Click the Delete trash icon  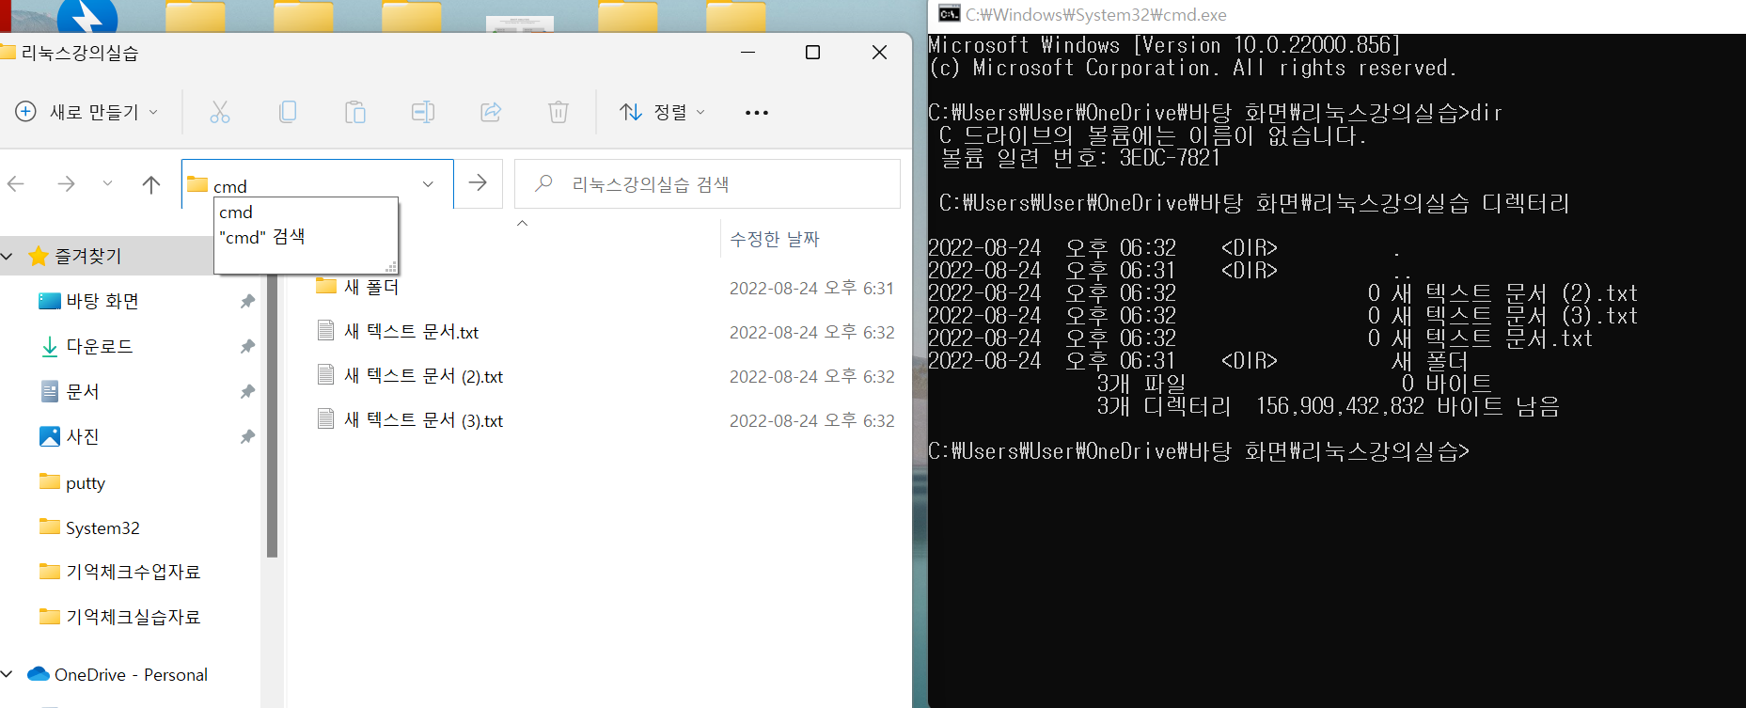click(x=558, y=113)
